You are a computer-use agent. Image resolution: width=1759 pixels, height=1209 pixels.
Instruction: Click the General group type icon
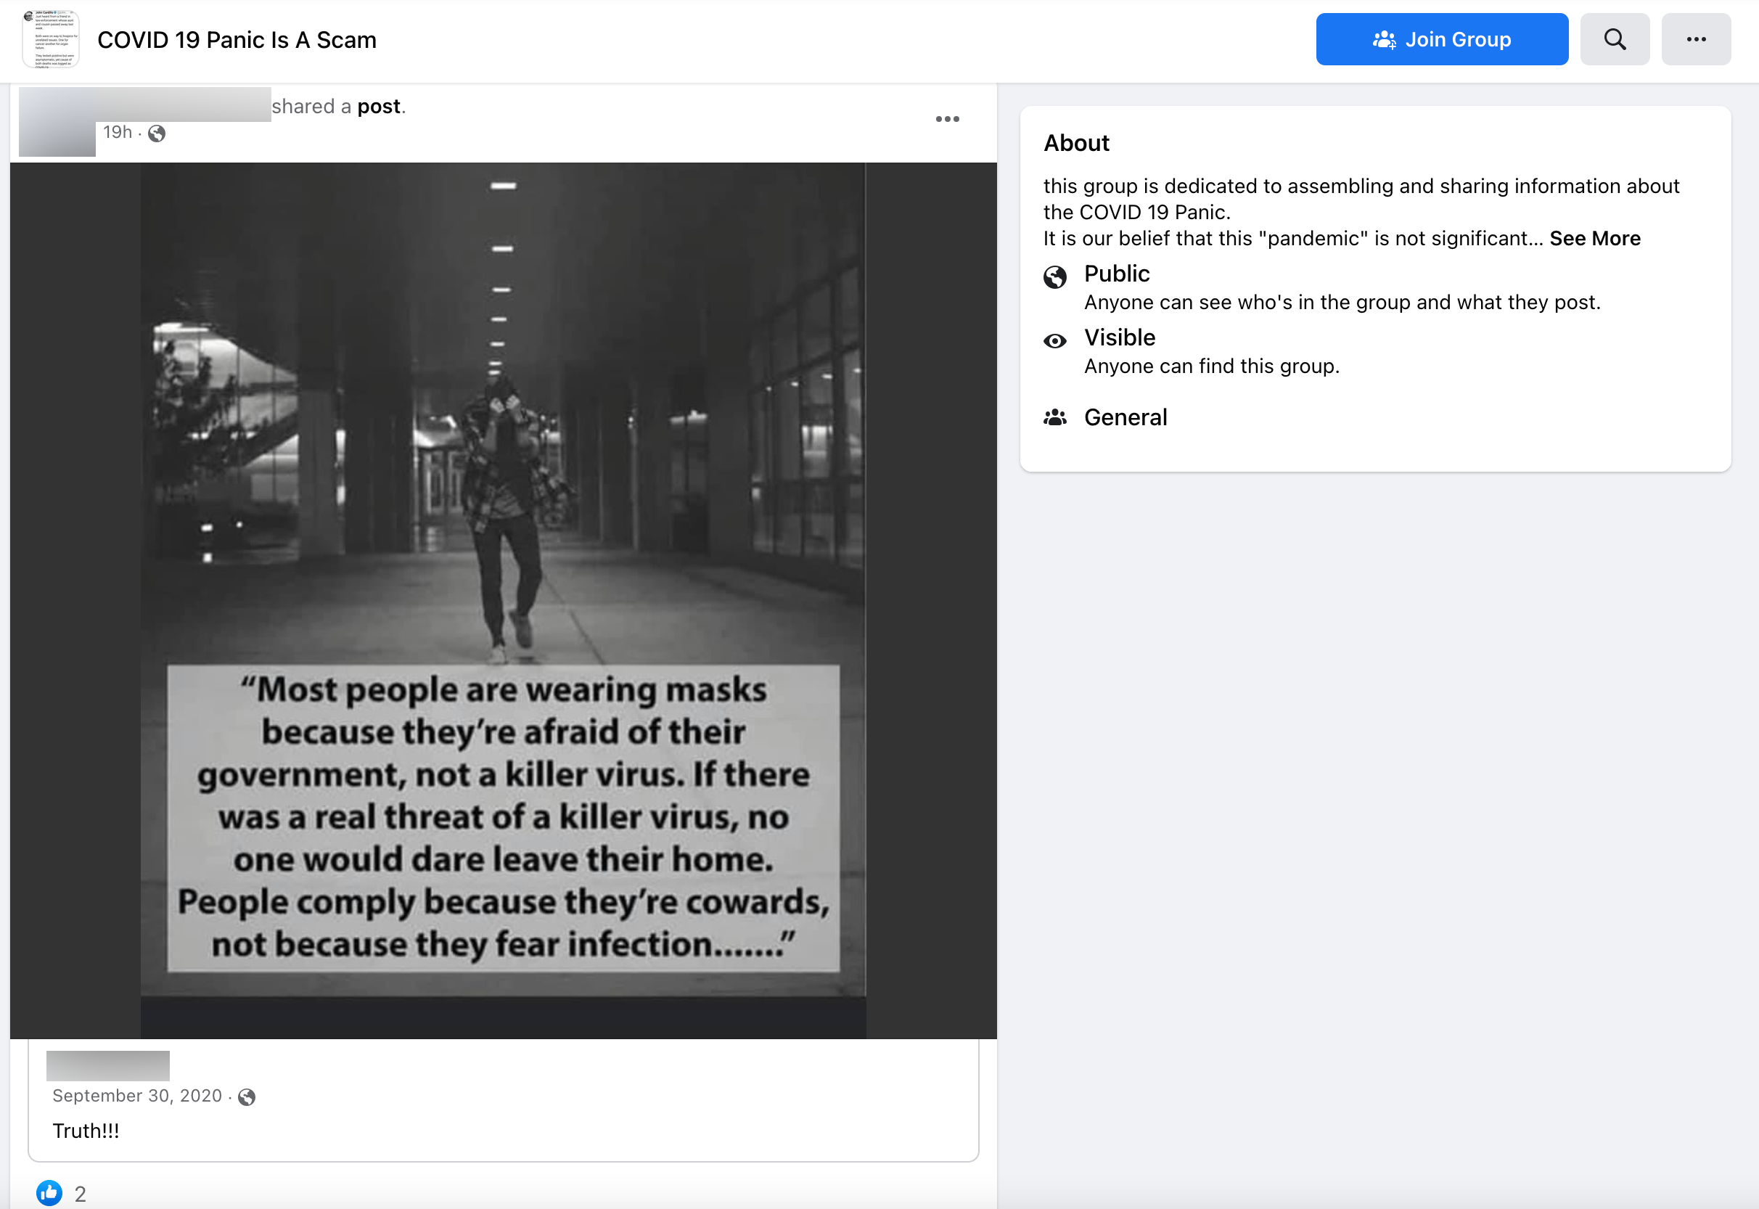(x=1054, y=417)
